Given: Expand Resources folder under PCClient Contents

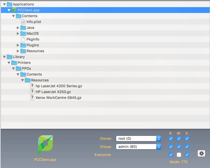Looking at the screenshot, I should [18, 51].
